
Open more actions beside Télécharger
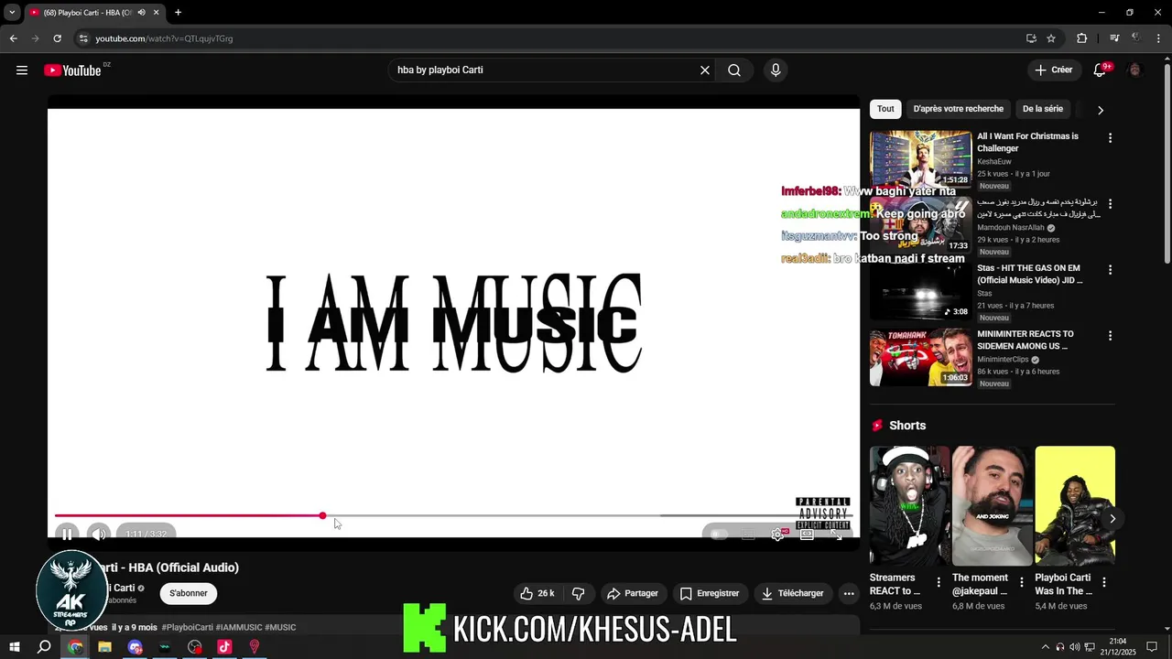click(x=849, y=593)
